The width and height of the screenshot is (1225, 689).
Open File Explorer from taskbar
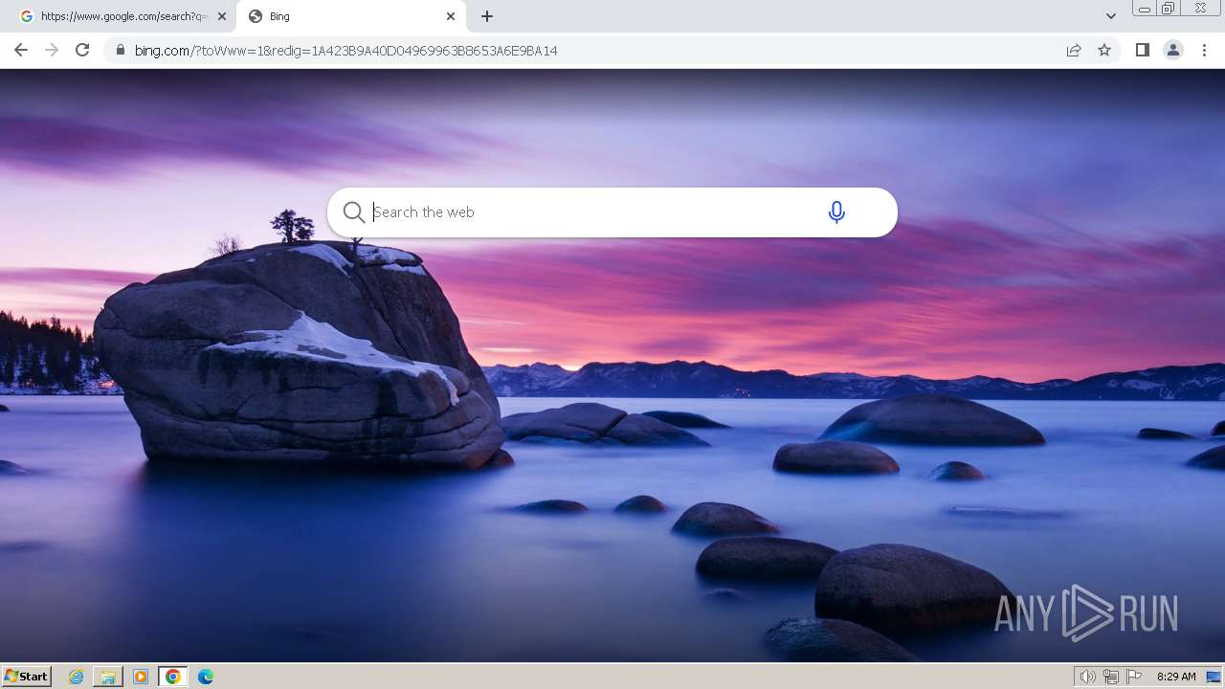(x=108, y=677)
